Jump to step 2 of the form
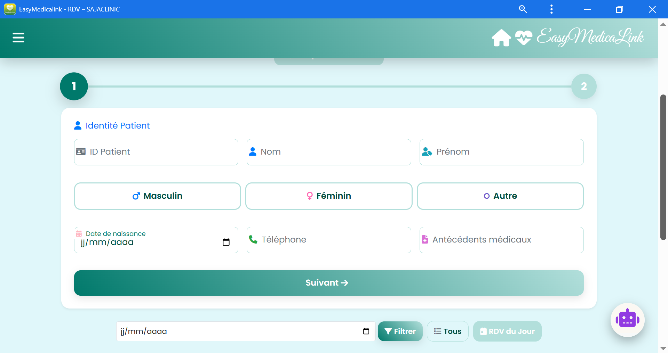The image size is (668, 353). (583, 86)
